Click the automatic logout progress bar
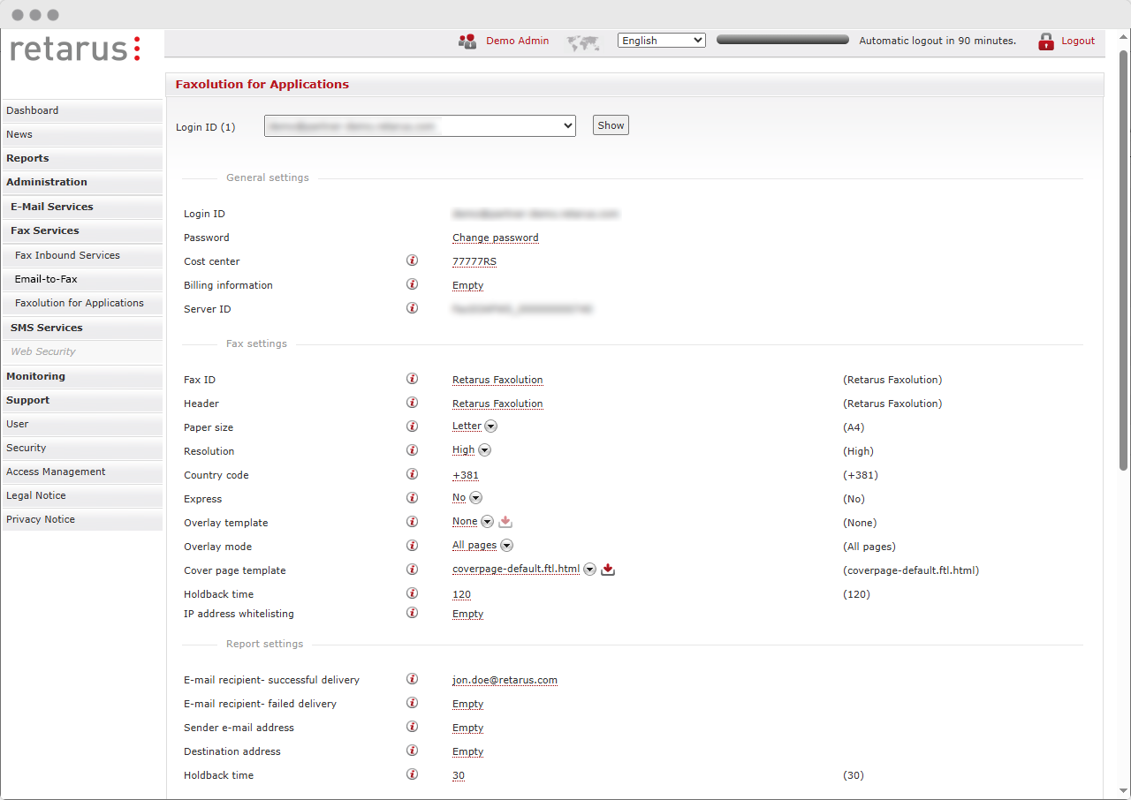The image size is (1131, 800). coord(783,41)
